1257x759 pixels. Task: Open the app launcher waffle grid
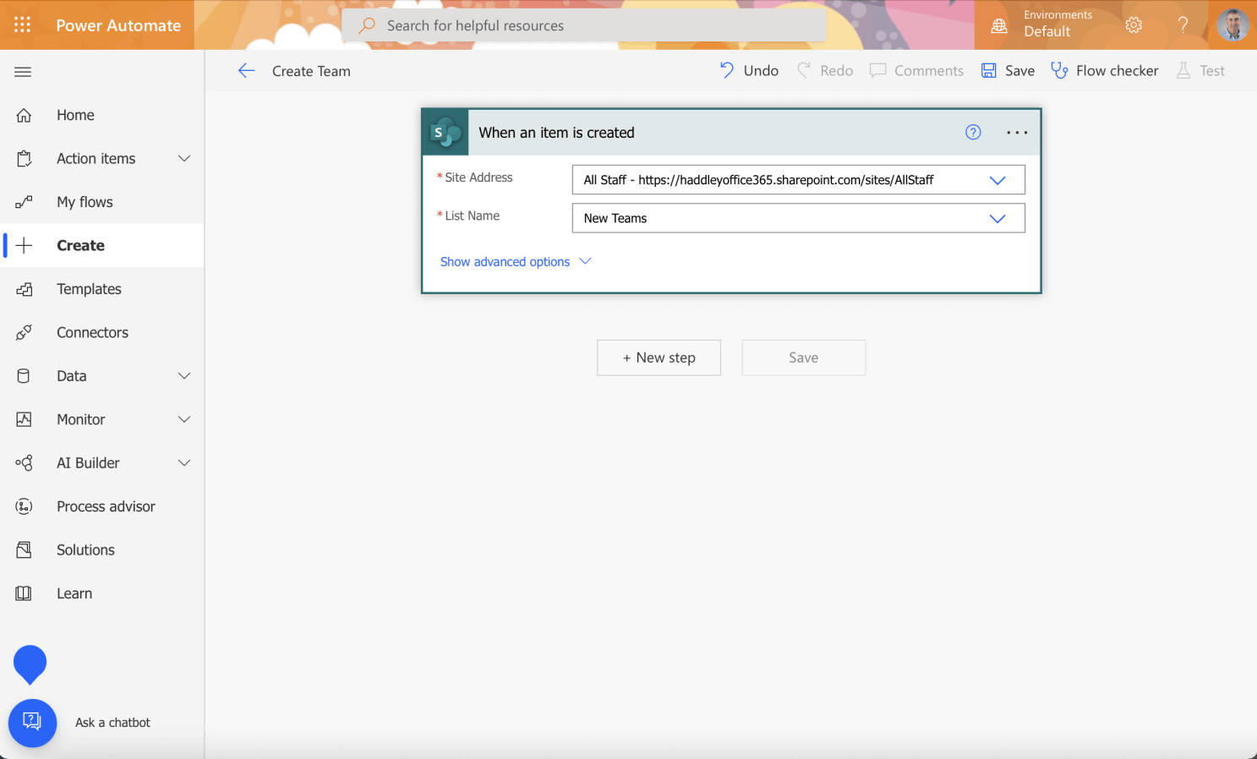pyautogui.click(x=23, y=25)
